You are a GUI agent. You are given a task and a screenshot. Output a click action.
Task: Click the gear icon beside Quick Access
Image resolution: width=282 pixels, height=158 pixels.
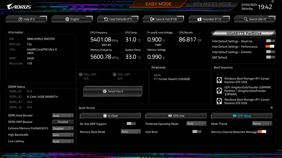(x=272, y=107)
